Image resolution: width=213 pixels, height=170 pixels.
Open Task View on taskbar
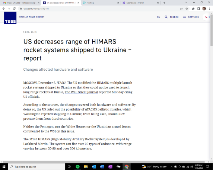click(69, 167)
